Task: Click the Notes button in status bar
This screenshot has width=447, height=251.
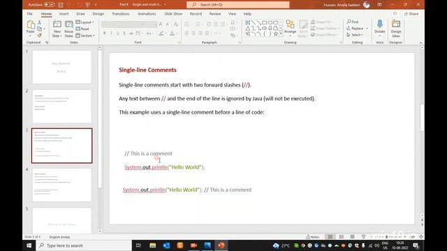Action: coord(313,237)
